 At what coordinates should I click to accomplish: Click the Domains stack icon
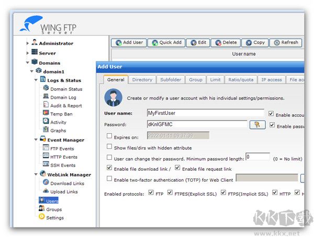coord(35,62)
